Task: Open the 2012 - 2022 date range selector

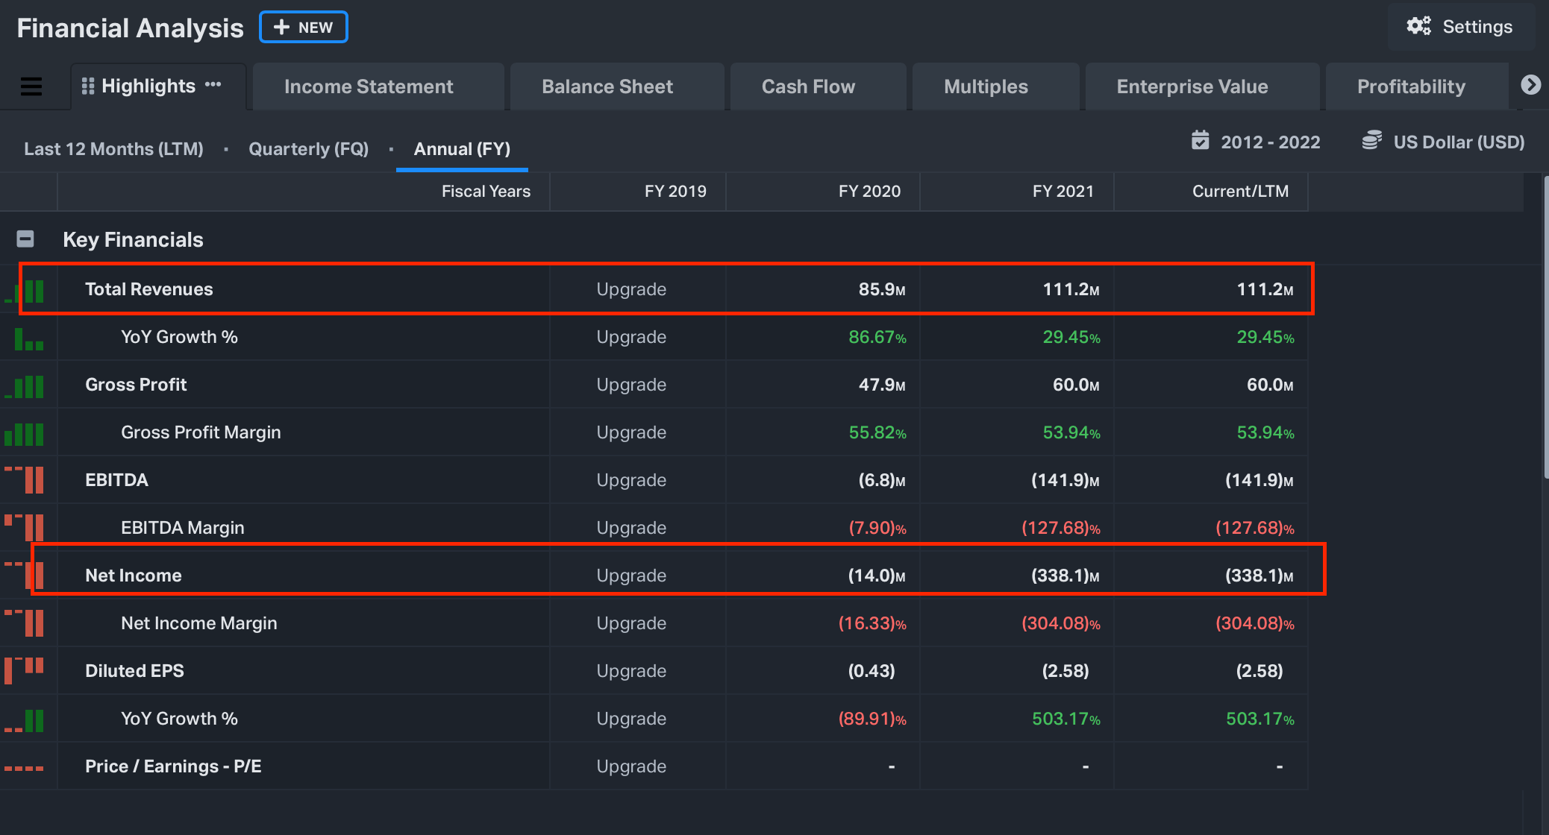Action: (x=1270, y=142)
